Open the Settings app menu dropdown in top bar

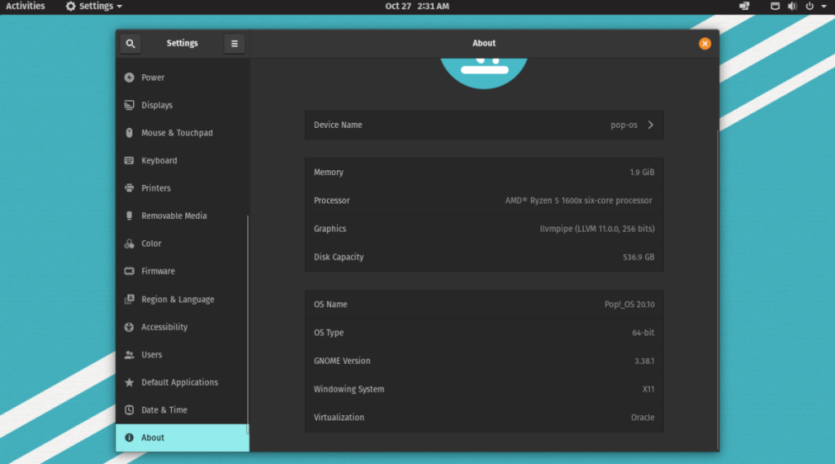(95, 7)
